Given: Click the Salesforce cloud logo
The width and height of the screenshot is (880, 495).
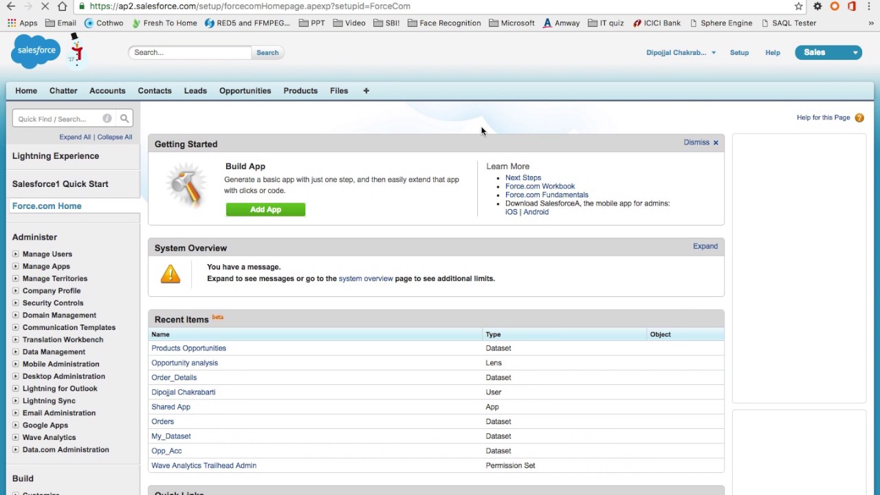Looking at the screenshot, I should pos(36,52).
